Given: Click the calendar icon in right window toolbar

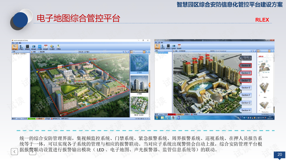Looking at the screenshot, I should coord(179,47).
